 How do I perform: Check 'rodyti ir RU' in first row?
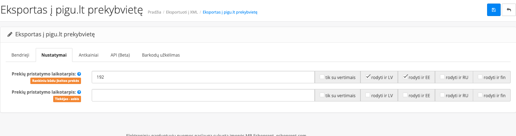[442, 77]
